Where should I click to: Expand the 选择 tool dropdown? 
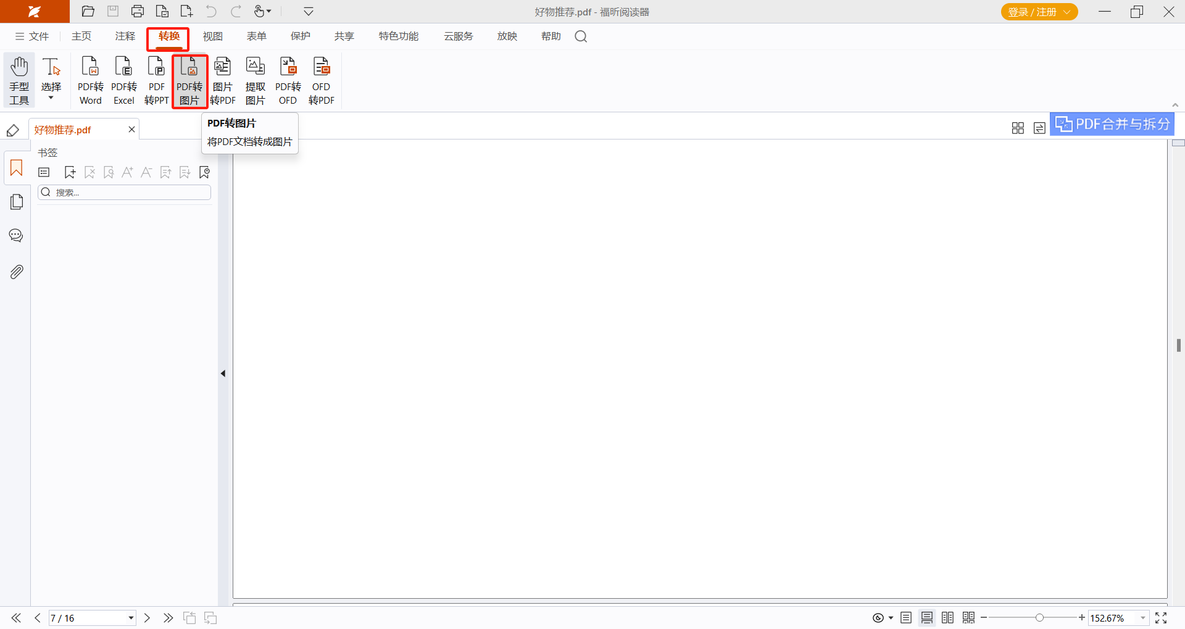coord(51,98)
